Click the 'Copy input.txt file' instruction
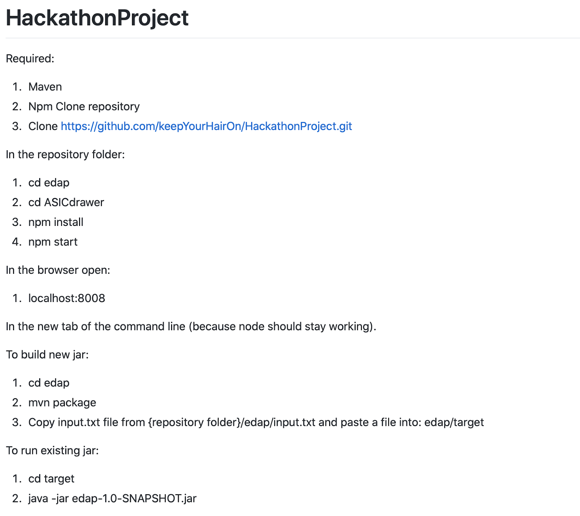The image size is (580, 516). click(256, 422)
